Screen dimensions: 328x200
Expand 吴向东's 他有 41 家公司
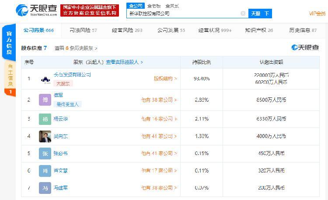(x=159, y=136)
